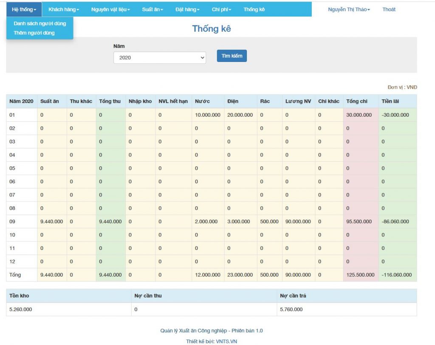
Task: Expand the Chi phí menu
Action: point(221,9)
